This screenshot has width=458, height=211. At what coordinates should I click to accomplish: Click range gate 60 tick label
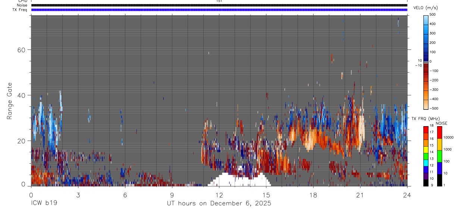21,50
